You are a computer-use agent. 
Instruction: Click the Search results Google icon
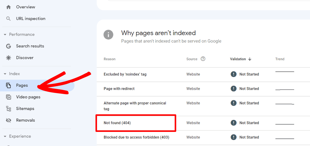click(x=8, y=46)
